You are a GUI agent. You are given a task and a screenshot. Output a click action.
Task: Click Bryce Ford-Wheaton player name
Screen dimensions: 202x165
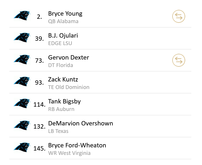(77, 145)
